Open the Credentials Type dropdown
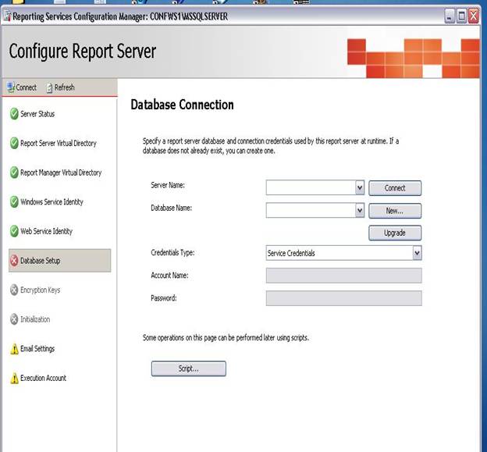Image resolution: width=487 pixels, height=452 pixels. pyautogui.click(x=344, y=253)
